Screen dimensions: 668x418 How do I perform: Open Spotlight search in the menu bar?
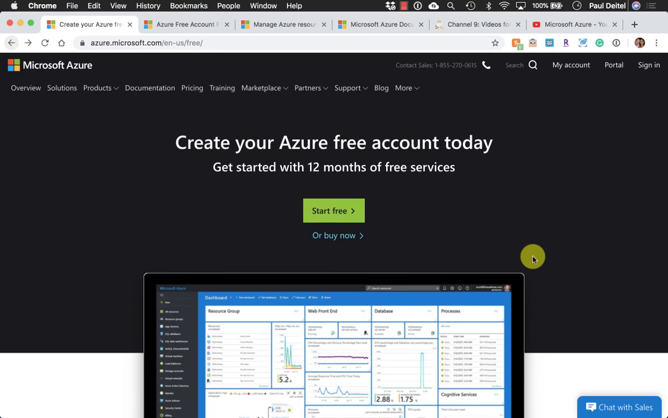click(451, 6)
